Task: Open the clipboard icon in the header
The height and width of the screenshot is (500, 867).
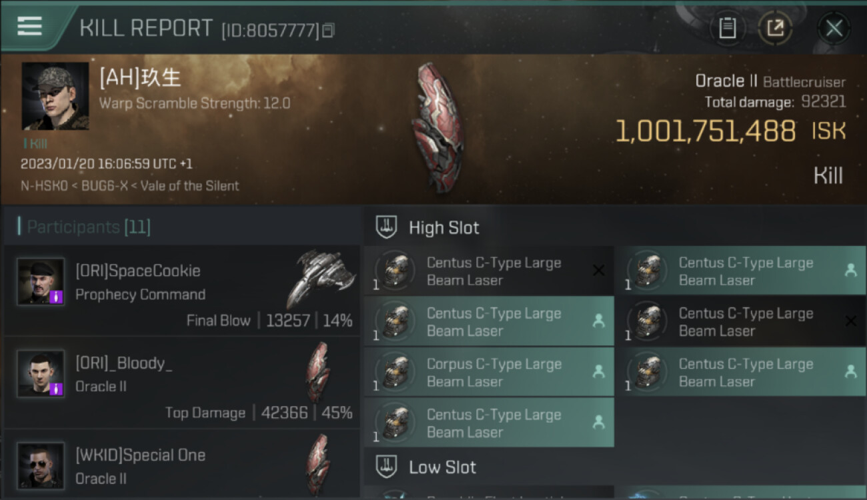Action: click(x=727, y=28)
